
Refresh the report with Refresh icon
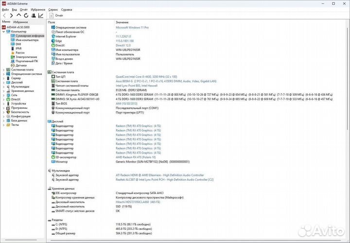tap(26, 16)
